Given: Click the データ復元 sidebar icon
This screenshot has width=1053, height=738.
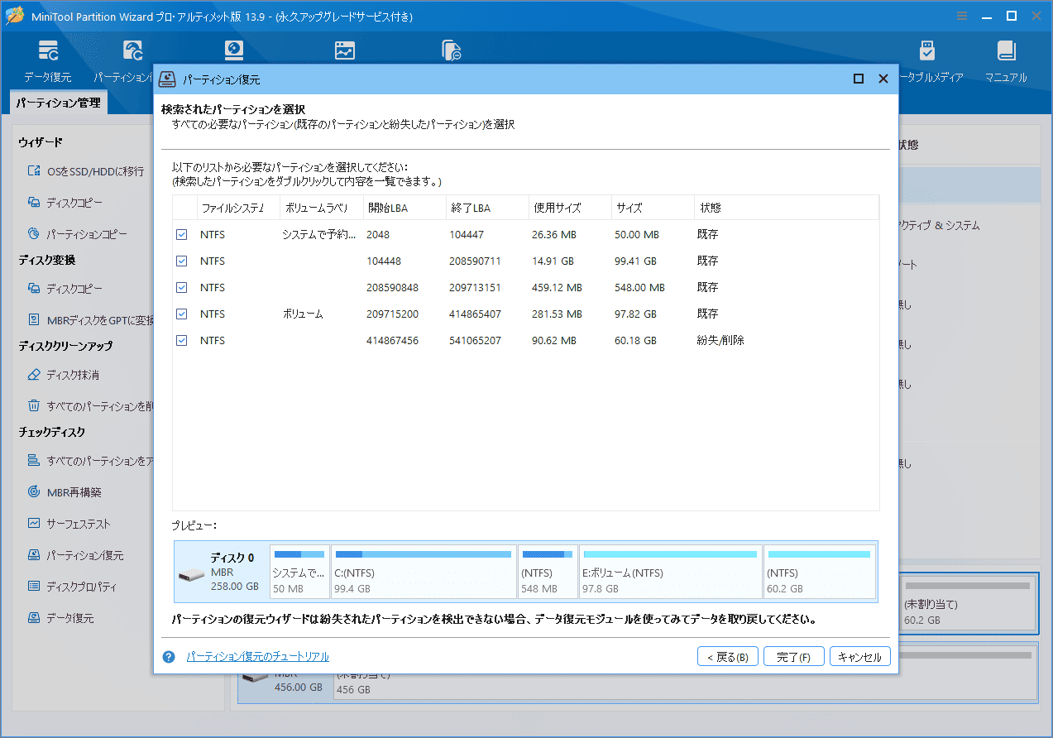Looking at the screenshot, I should coord(34,618).
